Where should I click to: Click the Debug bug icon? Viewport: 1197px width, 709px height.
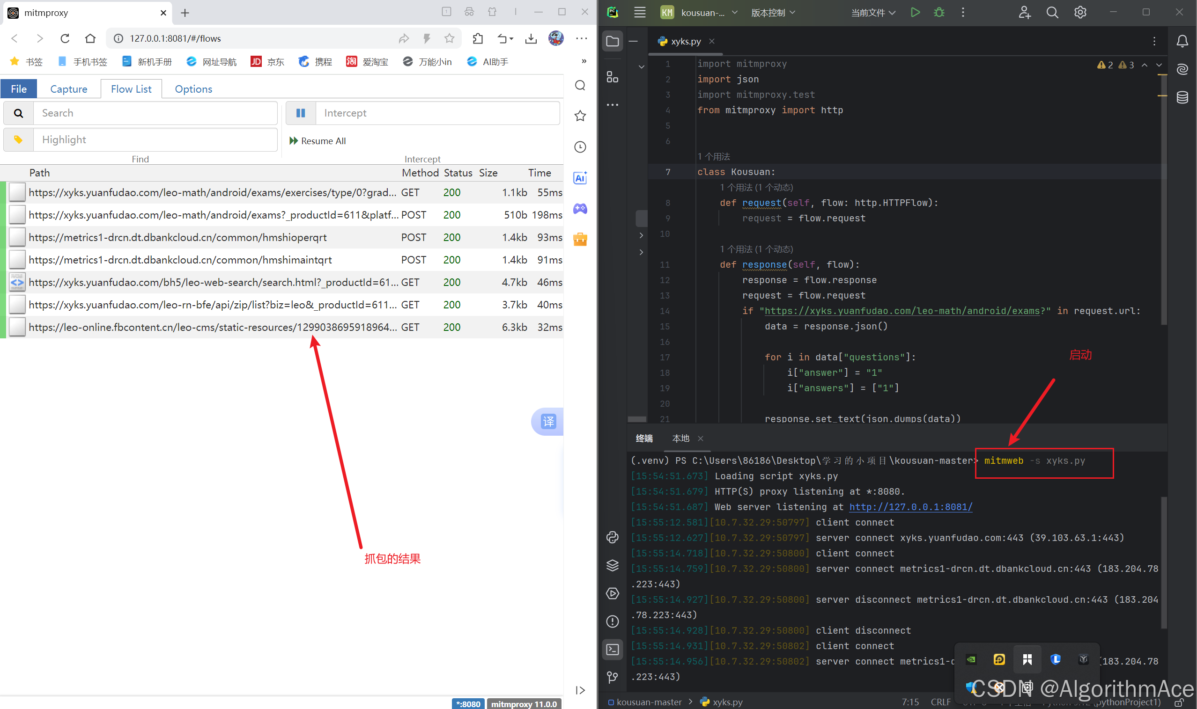click(939, 13)
